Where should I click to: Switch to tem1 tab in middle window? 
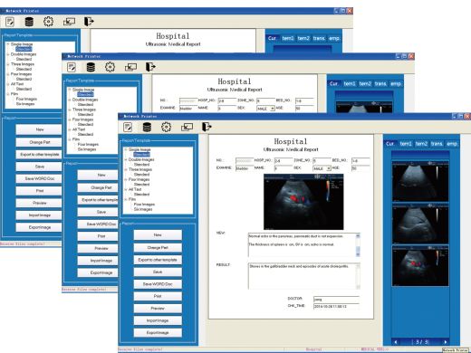click(350, 83)
